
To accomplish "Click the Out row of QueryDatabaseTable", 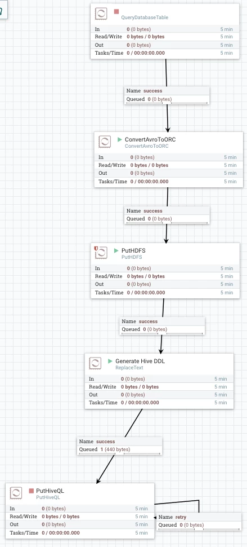I will point(165,45).
